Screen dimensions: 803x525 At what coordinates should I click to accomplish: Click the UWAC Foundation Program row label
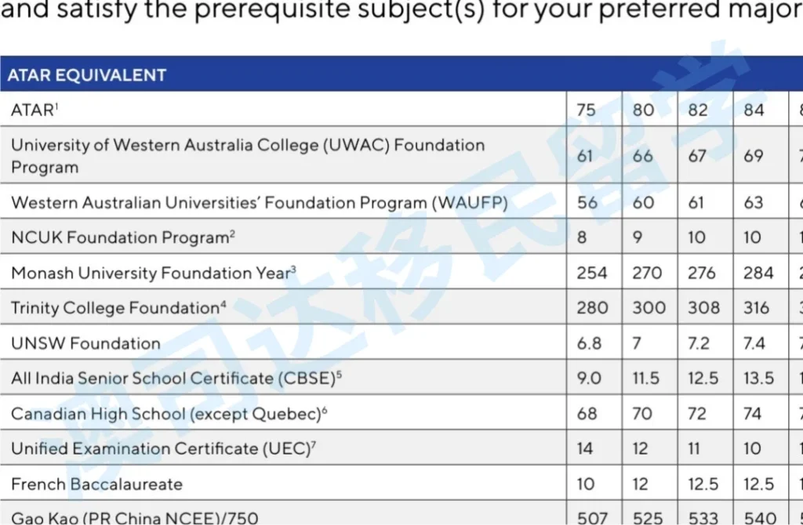click(248, 156)
